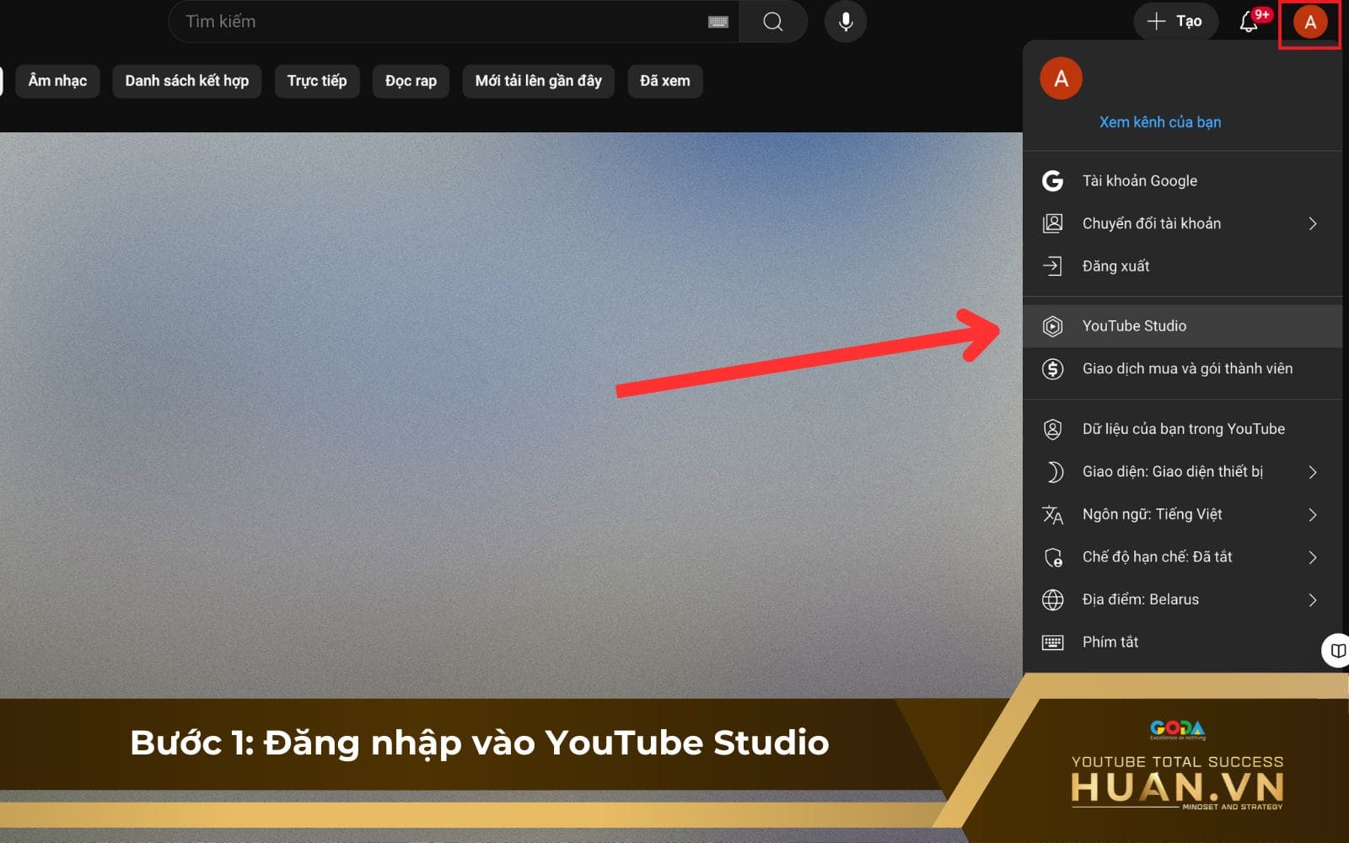Expand Chế độ hạn chế submenu chevron

[x=1313, y=557]
